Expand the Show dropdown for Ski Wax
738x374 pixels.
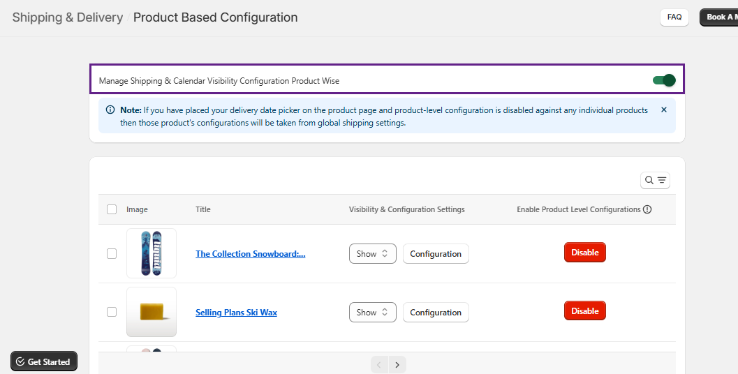(x=372, y=313)
